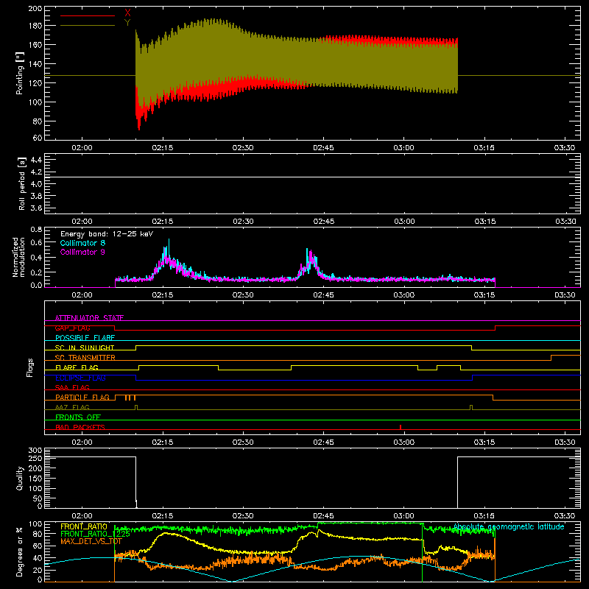Click the 200 tick label on Pointing axis
This screenshot has width=589, height=589.
point(35,9)
